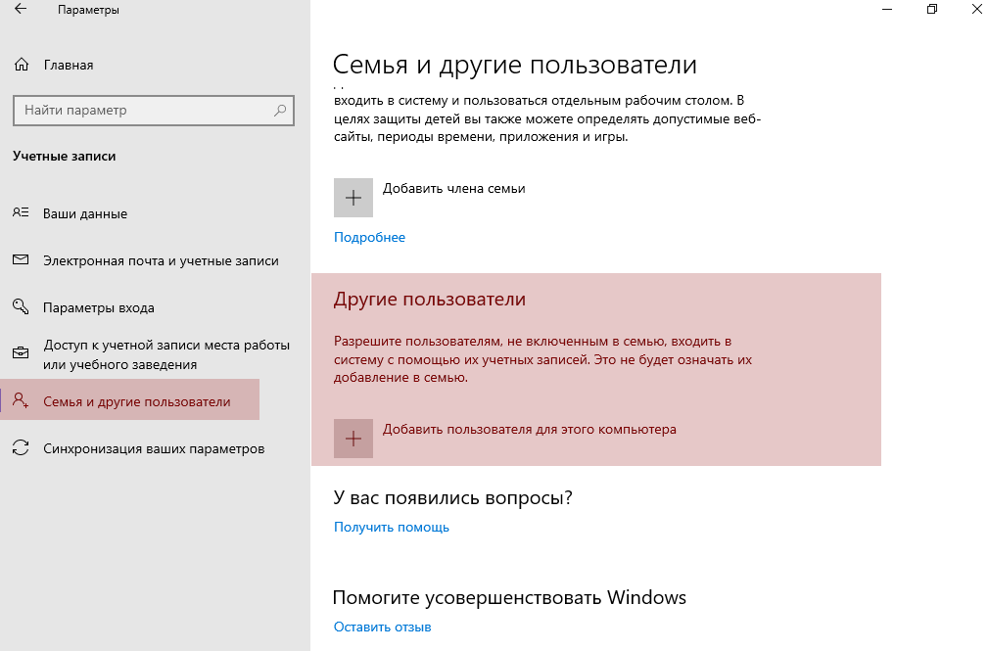Open Синхронизация ваших параметров section
This screenshot has width=988, height=651.
pyautogui.click(x=154, y=448)
